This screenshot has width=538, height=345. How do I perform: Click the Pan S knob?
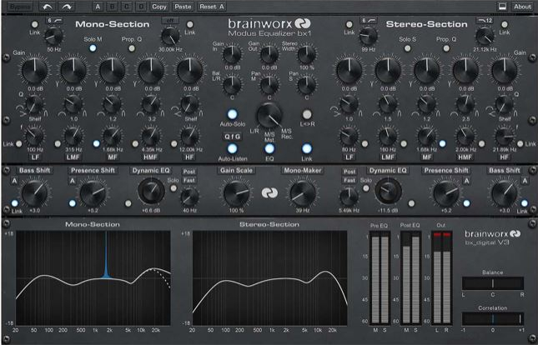click(x=306, y=85)
